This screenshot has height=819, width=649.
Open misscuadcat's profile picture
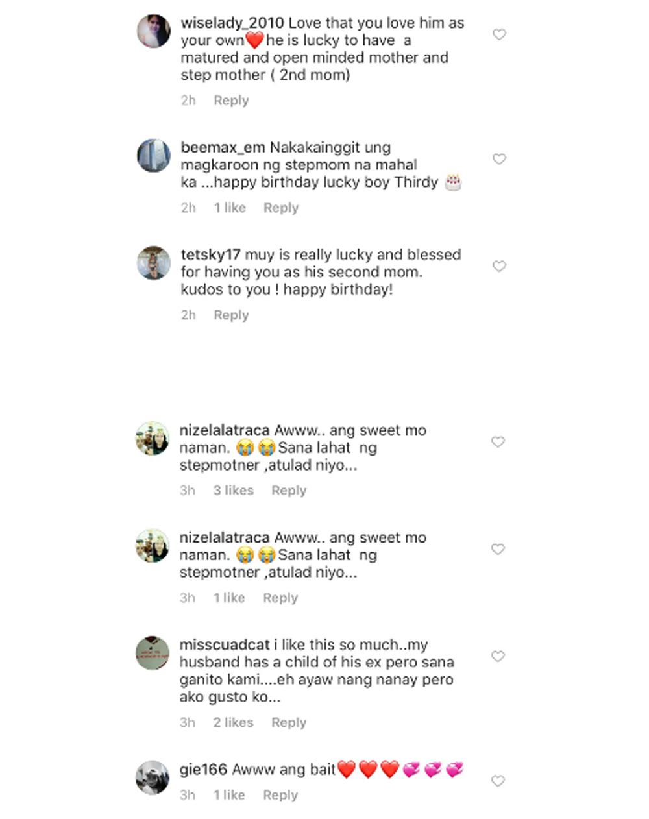(x=153, y=652)
